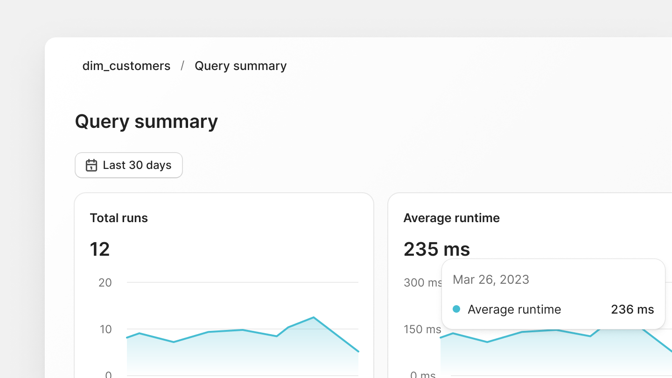The width and height of the screenshot is (672, 378).
Task: Go to dim_customers breadcrumb link
Action: coord(126,66)
